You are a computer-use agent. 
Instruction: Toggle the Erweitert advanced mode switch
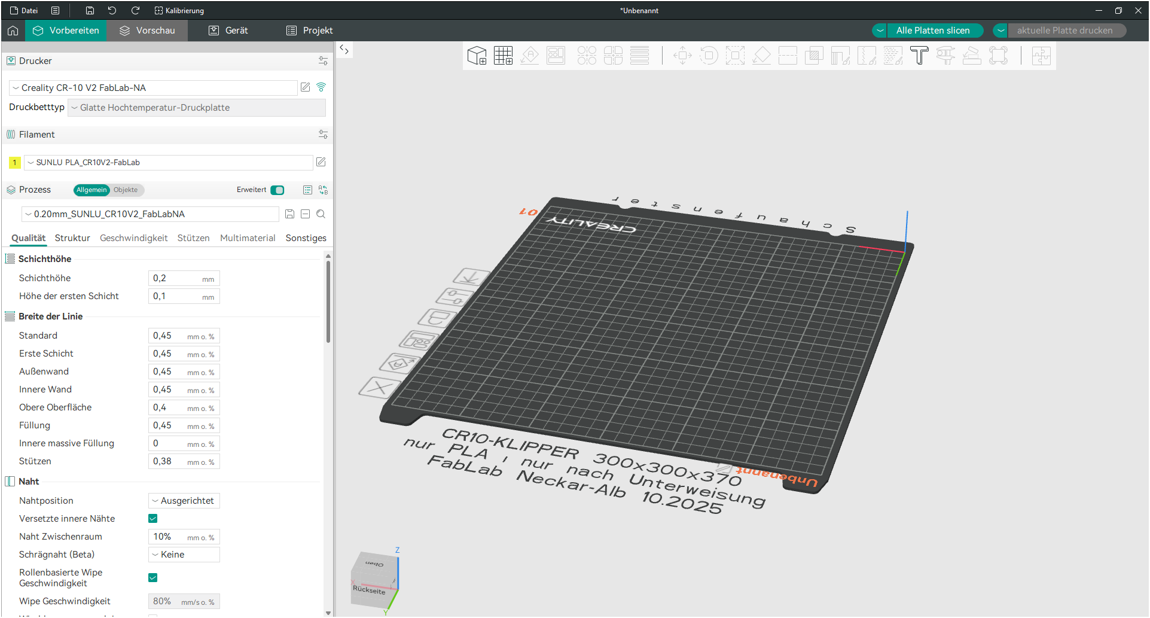click(x=277, y=190)
